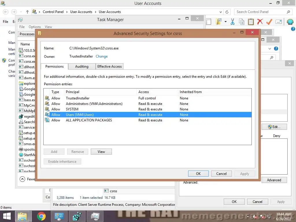This screenshot has width=296, height=222.
Task: Click the Change owner link
Action: tap(101, 56)
